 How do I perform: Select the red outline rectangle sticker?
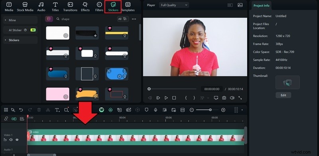click(x=116, y=94)
